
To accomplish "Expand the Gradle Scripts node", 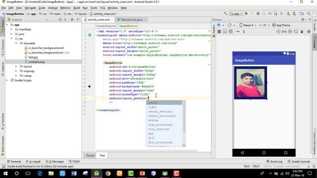I will click(x=7, y=81).
